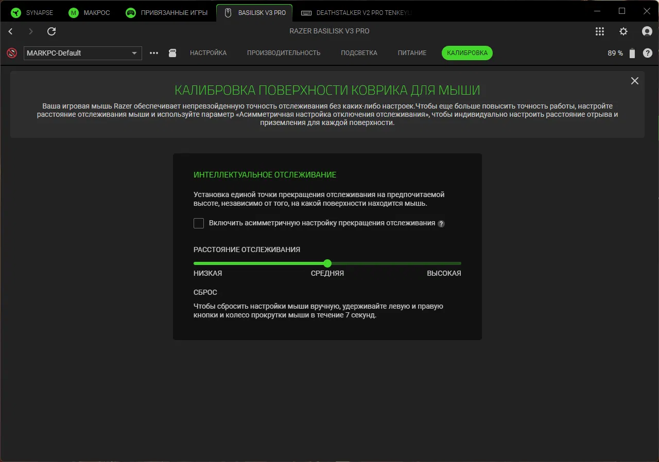Set tracking distance to Низкая

(x=208, y=273)
